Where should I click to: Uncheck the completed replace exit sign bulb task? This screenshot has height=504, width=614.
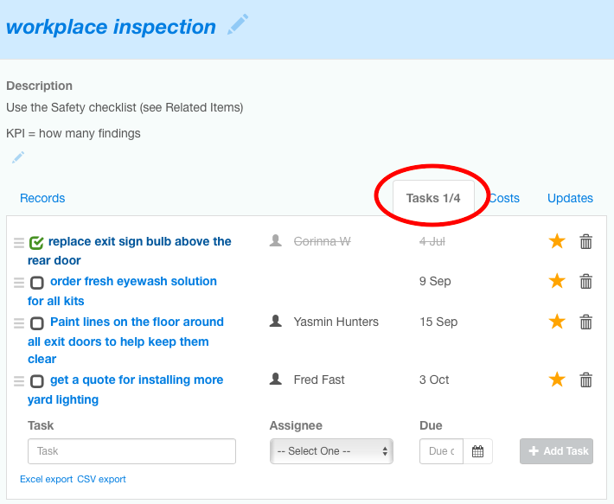click(36, 243)
